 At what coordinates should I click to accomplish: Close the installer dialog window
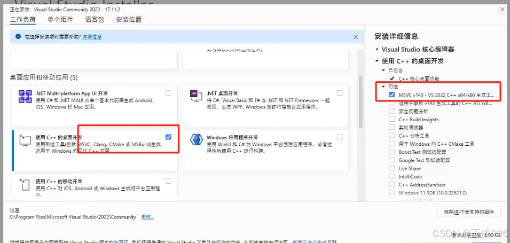[503, 10]
